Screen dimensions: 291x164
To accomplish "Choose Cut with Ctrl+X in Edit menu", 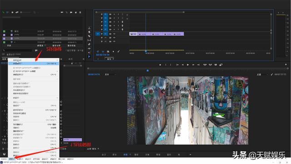I will 34,148.
